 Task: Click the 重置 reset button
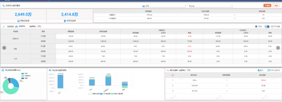point(275,6)
